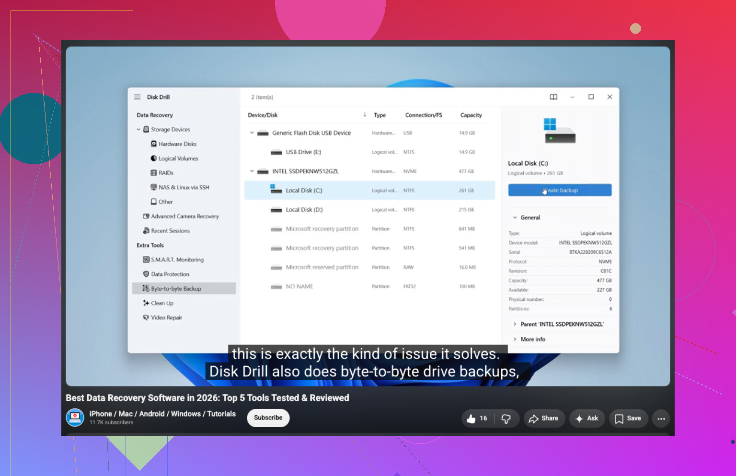Open the Disk Drill help book icon
736x476 pixels.
point(553,97)
